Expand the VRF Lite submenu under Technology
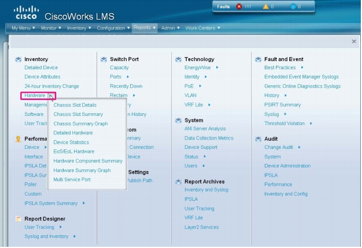Image resolution: width=362 pixels, height=248 pixels. pos(209,105)
